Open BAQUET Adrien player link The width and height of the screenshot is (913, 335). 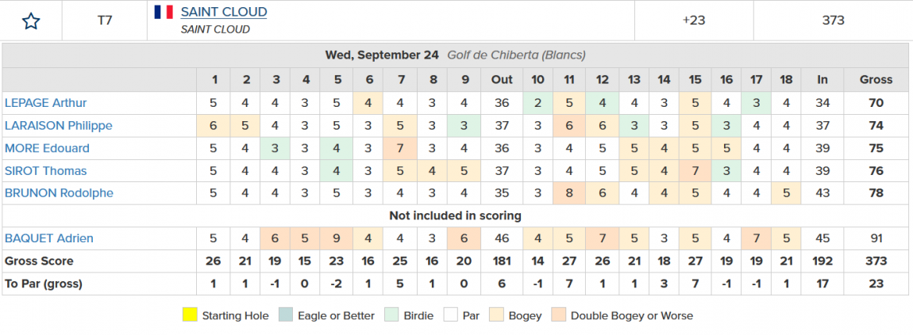pyautogui.click(x=49, y=238)
